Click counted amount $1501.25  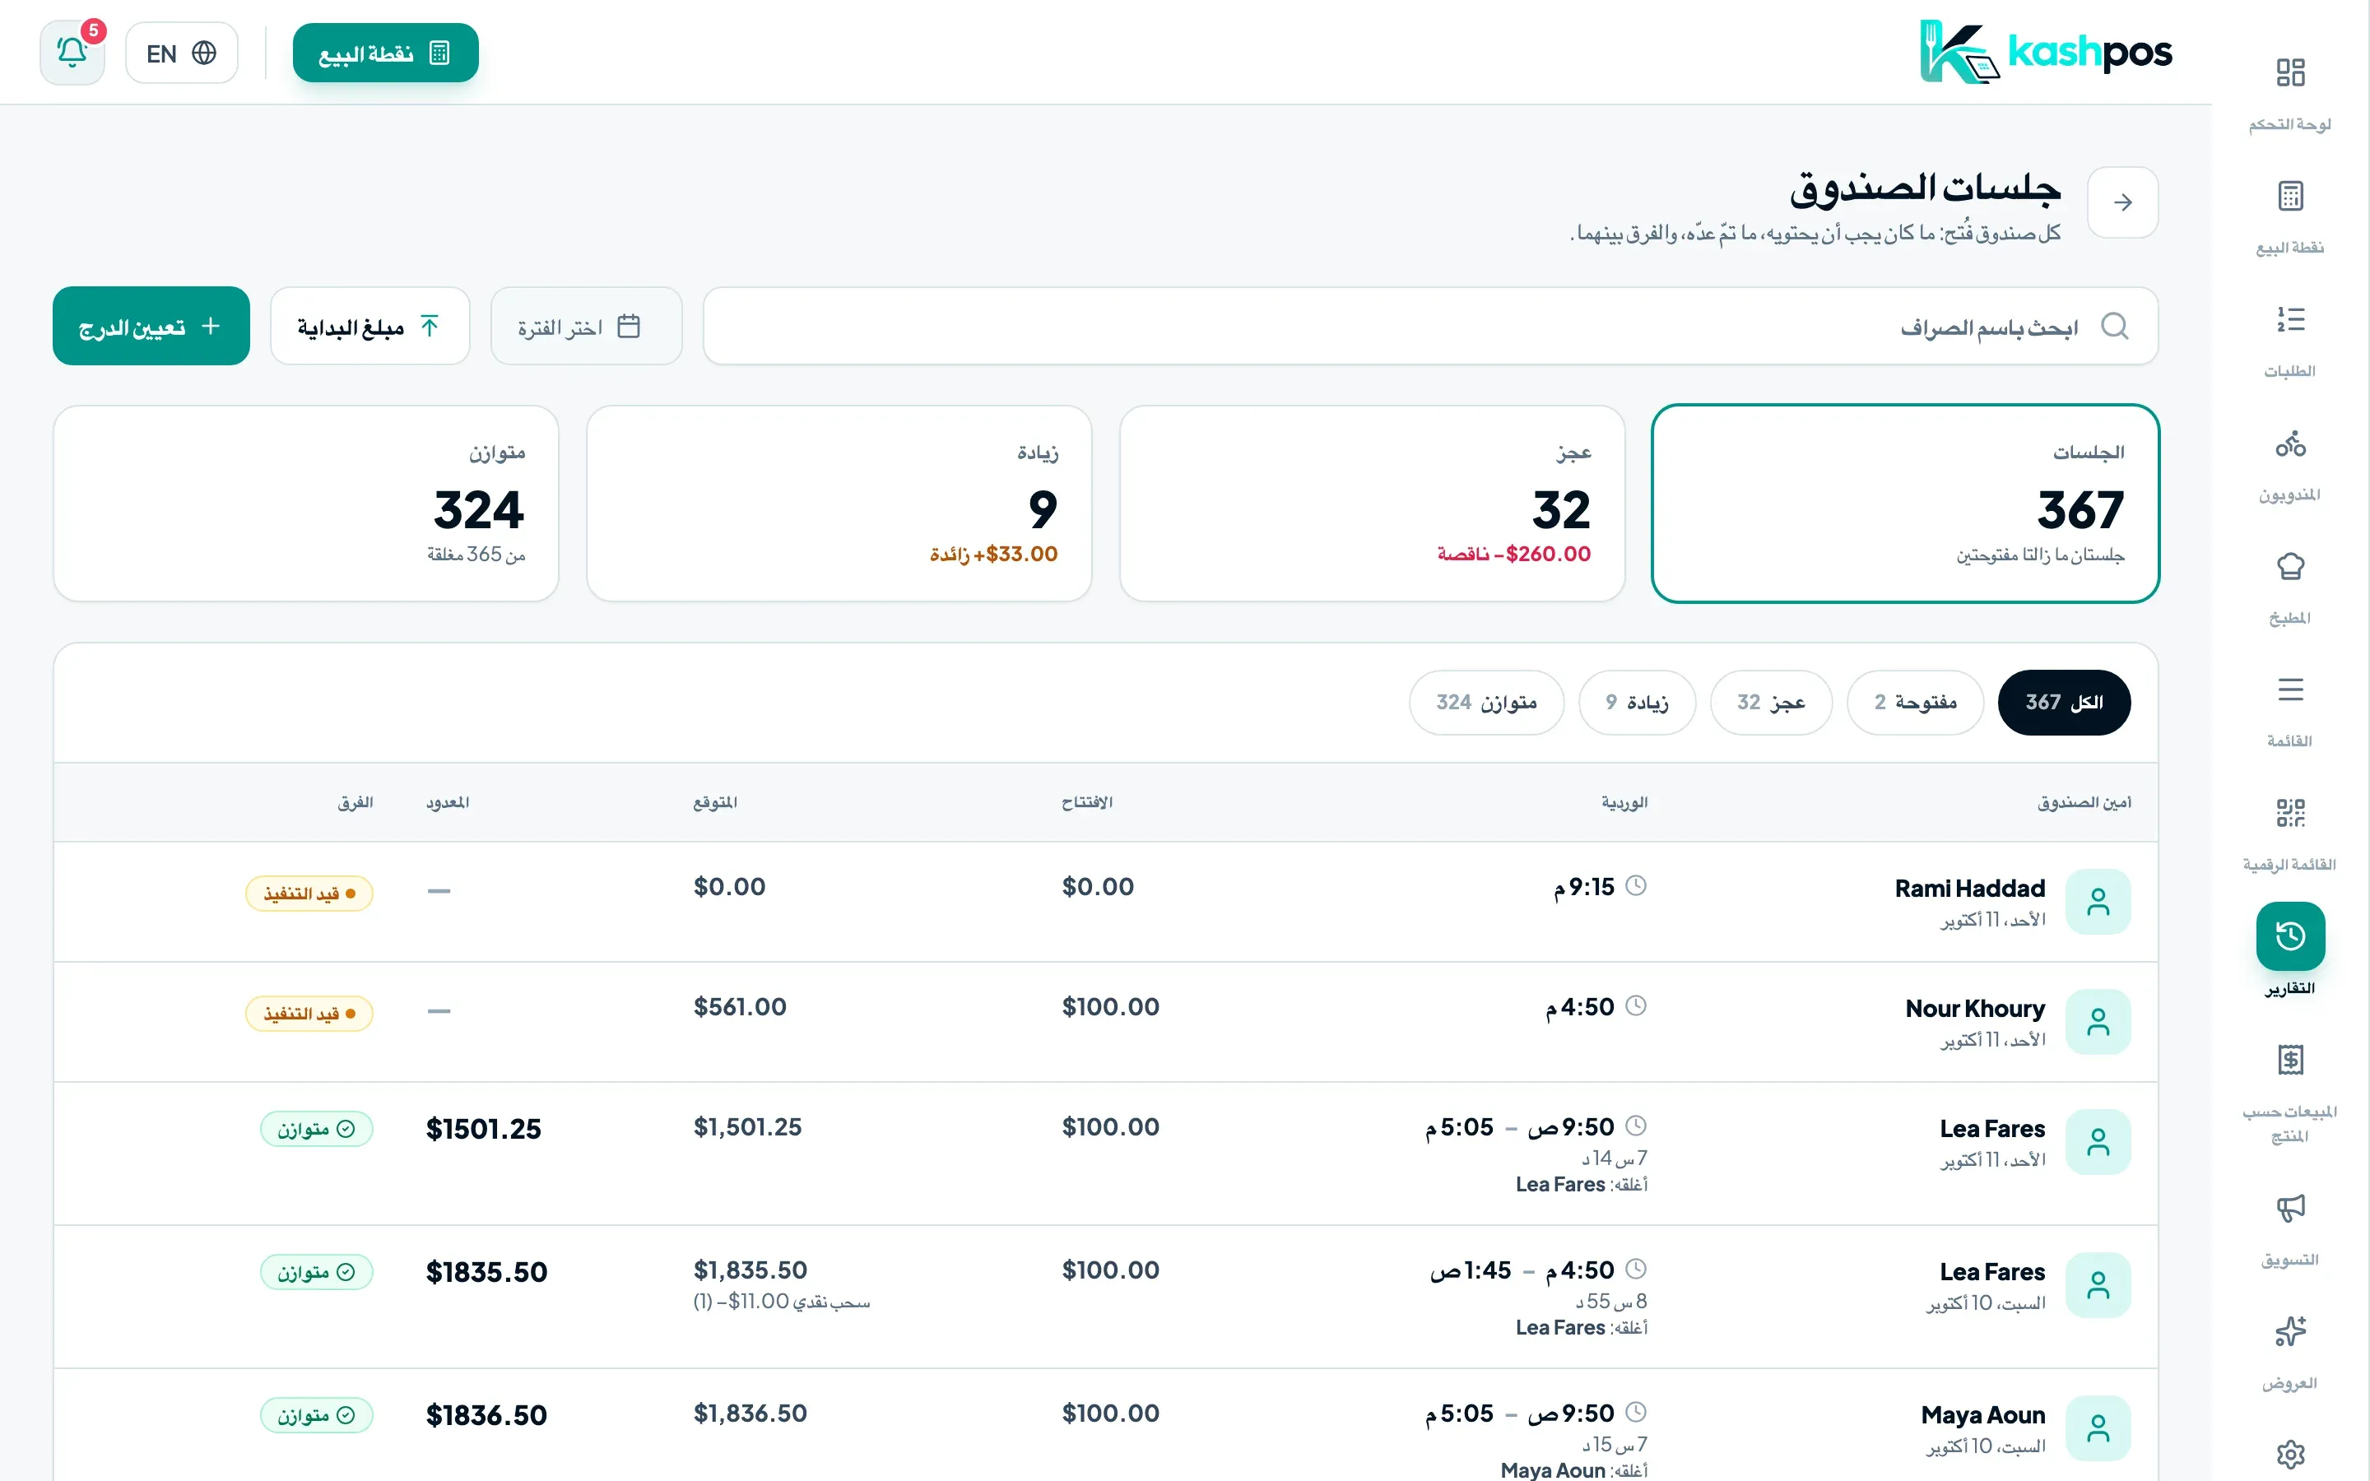pyautogui.click(x=483, y=1130)
